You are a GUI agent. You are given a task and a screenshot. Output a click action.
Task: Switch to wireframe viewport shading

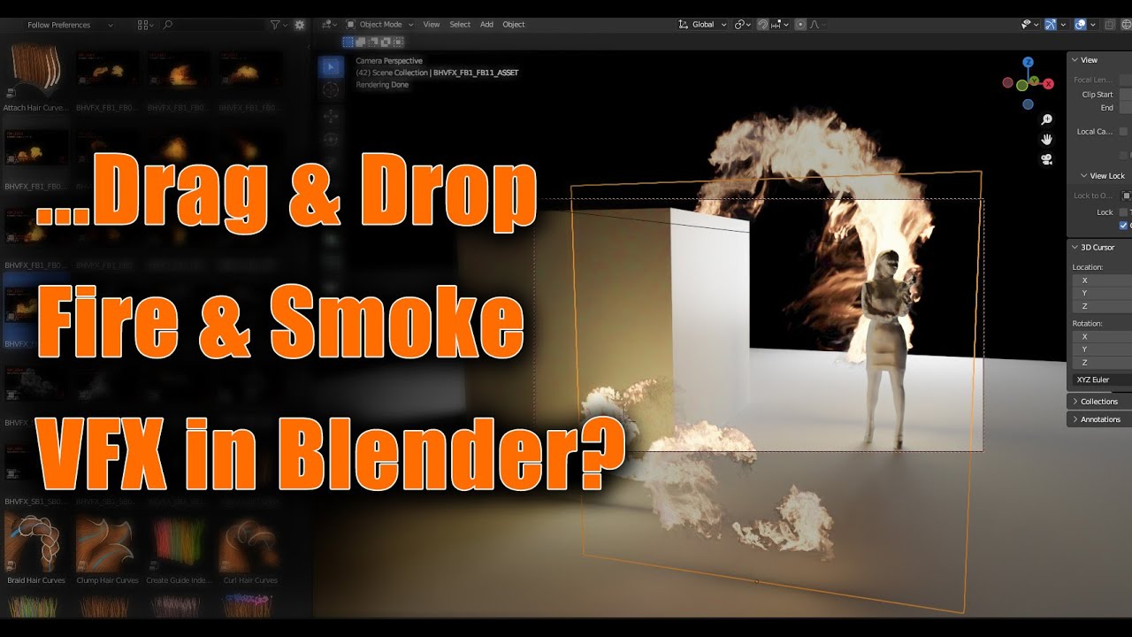click(x=1127, y=25)
